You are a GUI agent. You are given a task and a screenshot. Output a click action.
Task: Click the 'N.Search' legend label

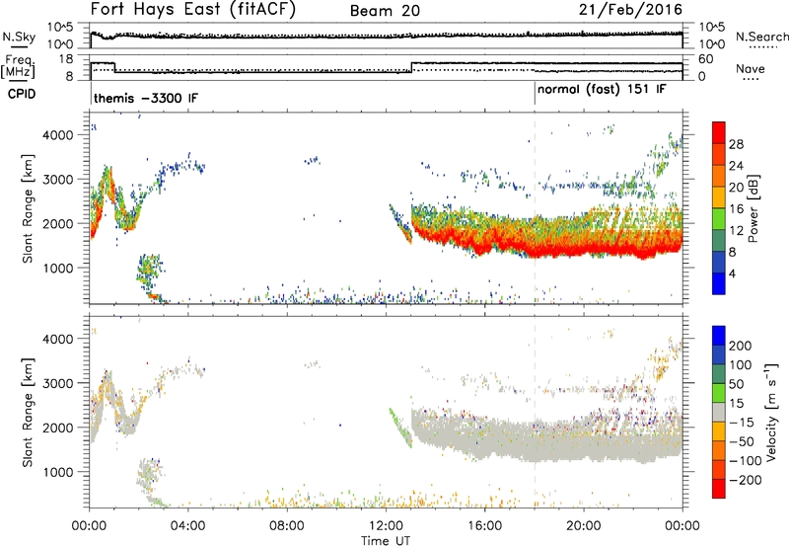[762, 37]
